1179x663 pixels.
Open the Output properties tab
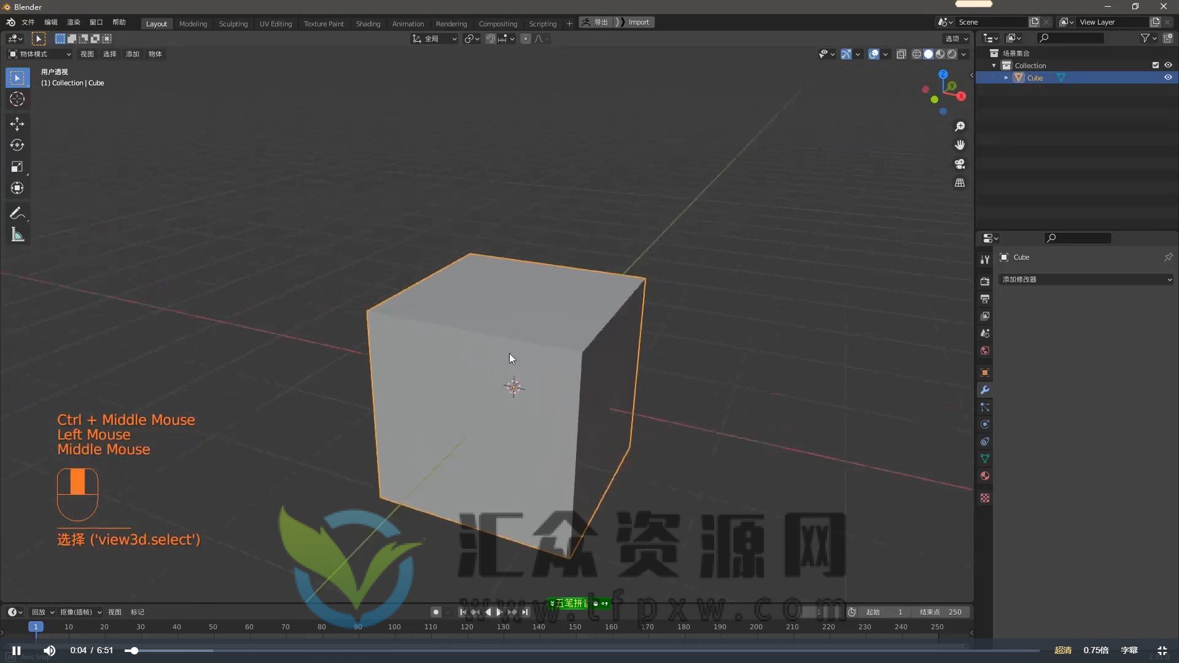click(985, 299)
